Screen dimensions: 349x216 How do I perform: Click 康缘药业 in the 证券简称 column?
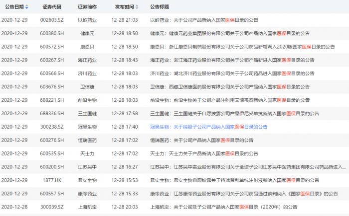coord(87,194)
